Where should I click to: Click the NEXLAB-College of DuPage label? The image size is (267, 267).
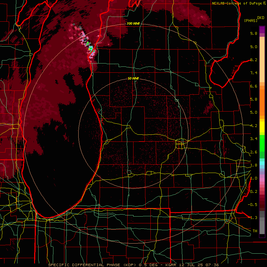click(237, 3)
